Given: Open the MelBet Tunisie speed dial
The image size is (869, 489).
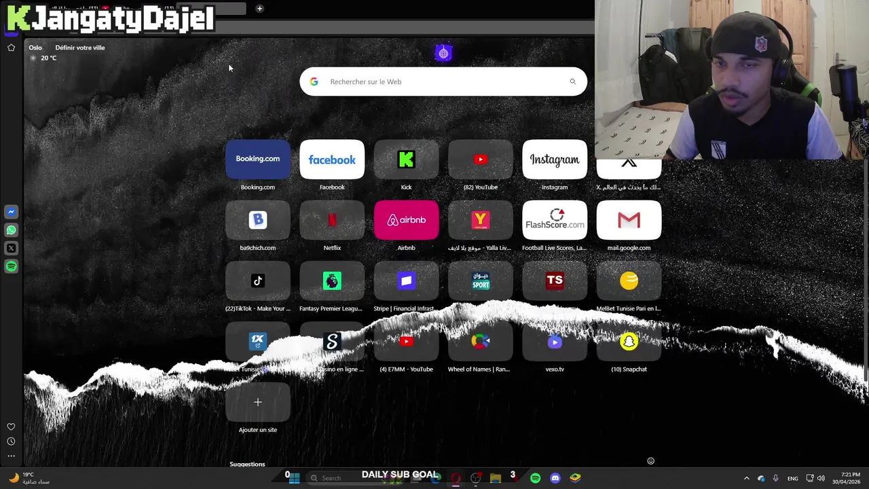Looking at the screenshot, I should click(629, 280).
